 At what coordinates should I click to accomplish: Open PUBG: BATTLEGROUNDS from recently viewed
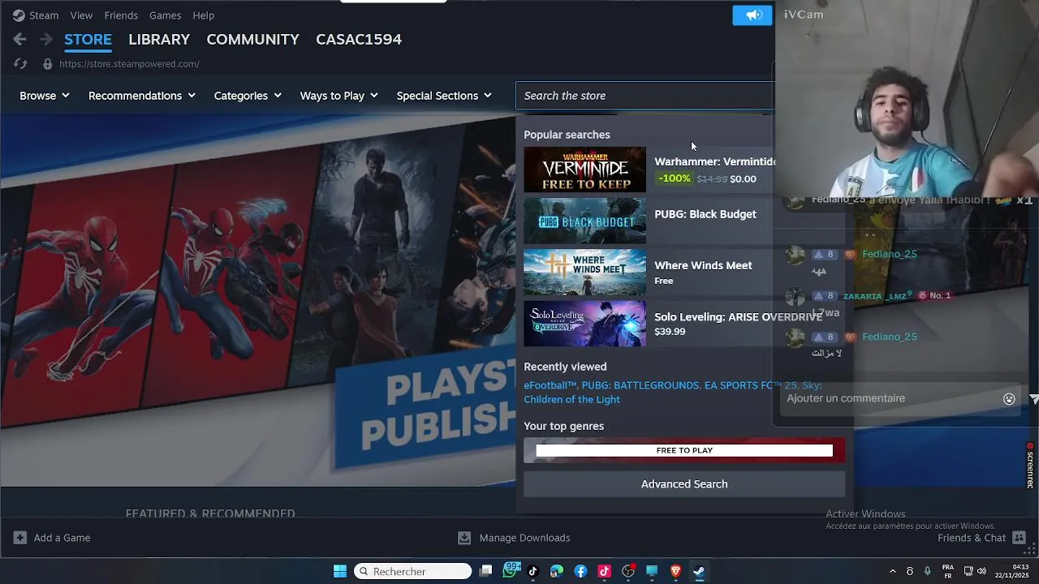pos(640,385)
